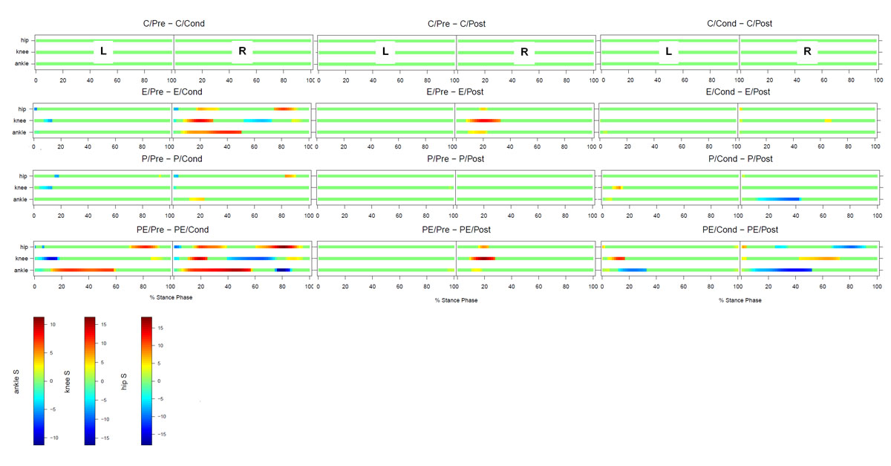The image size is (891, 466).
Task: Choose the "PE/Pre − PE/Cond" panel title
Action: (x=174, y=230)
